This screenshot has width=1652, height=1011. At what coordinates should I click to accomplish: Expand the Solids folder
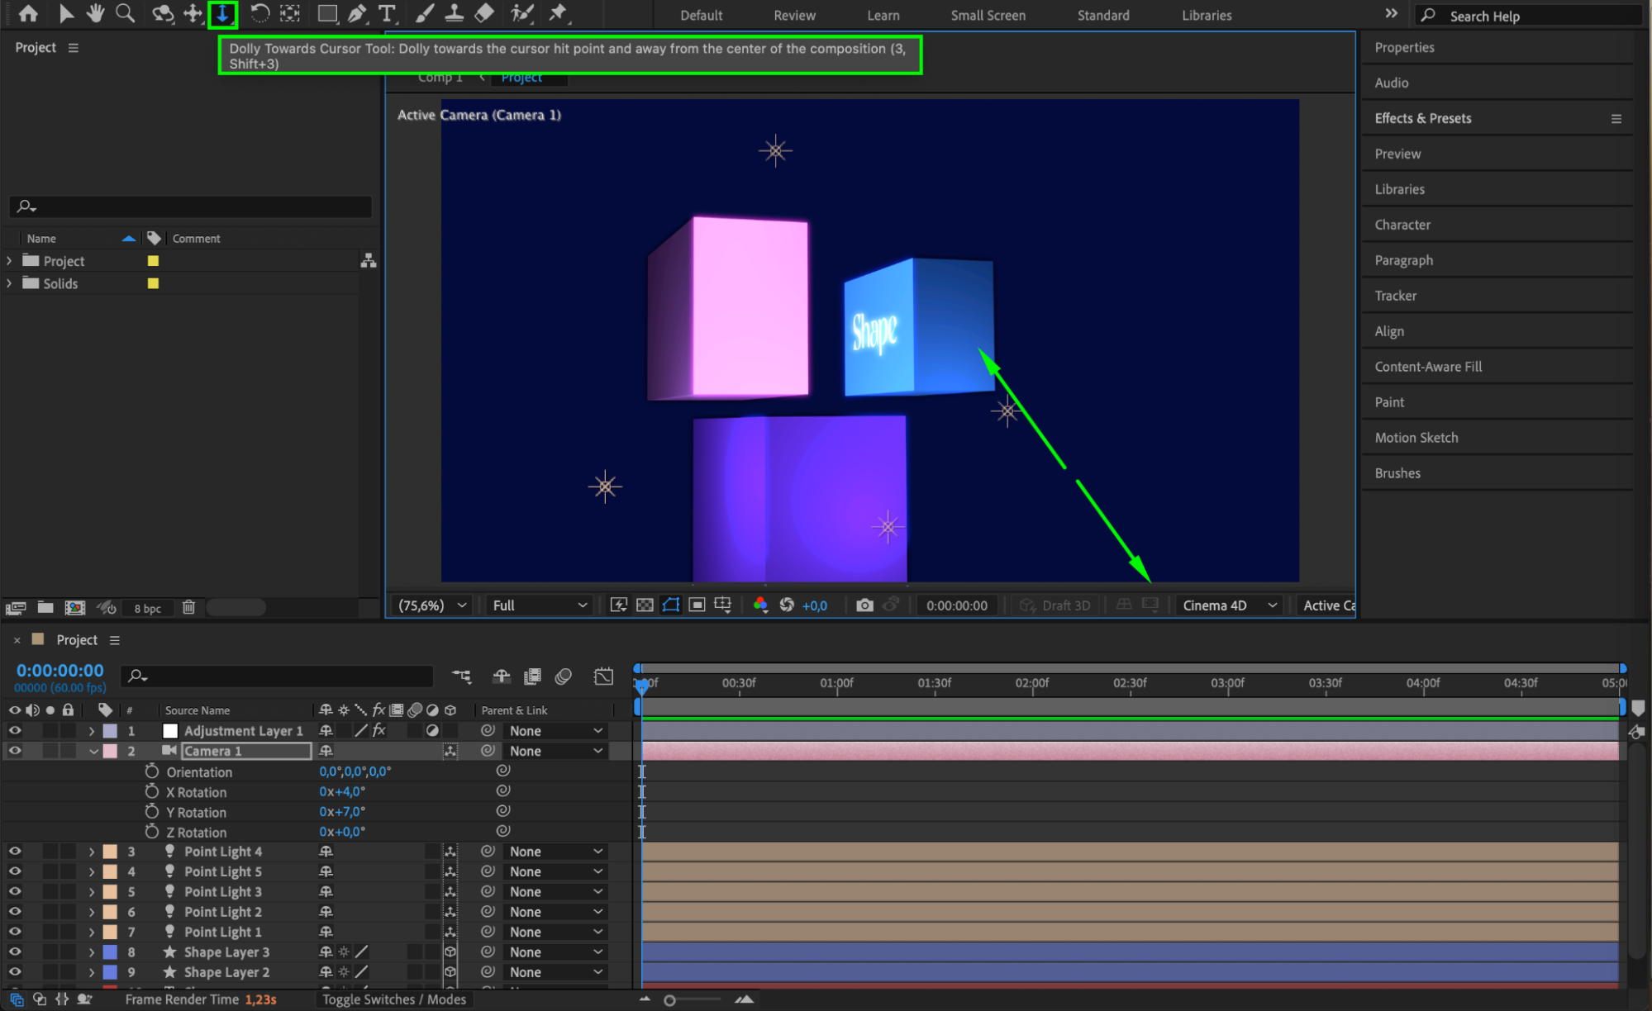[x=9, y=283]
